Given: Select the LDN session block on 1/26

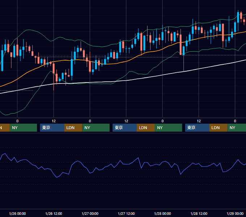Looking at the screenshot, I should click(73, 128).
